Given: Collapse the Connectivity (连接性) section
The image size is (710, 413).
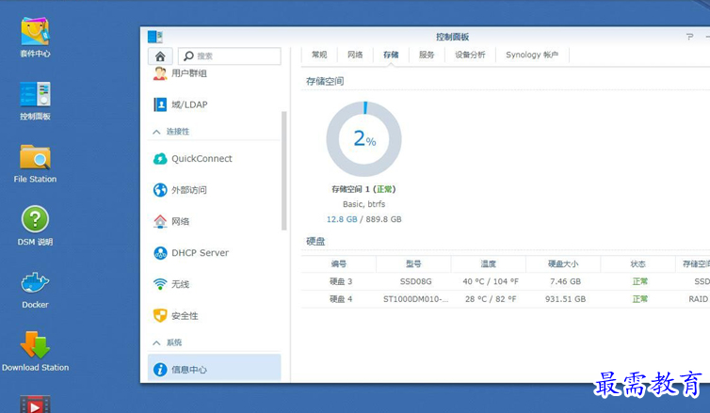Looking at the screenshot, I should point(156,132).
